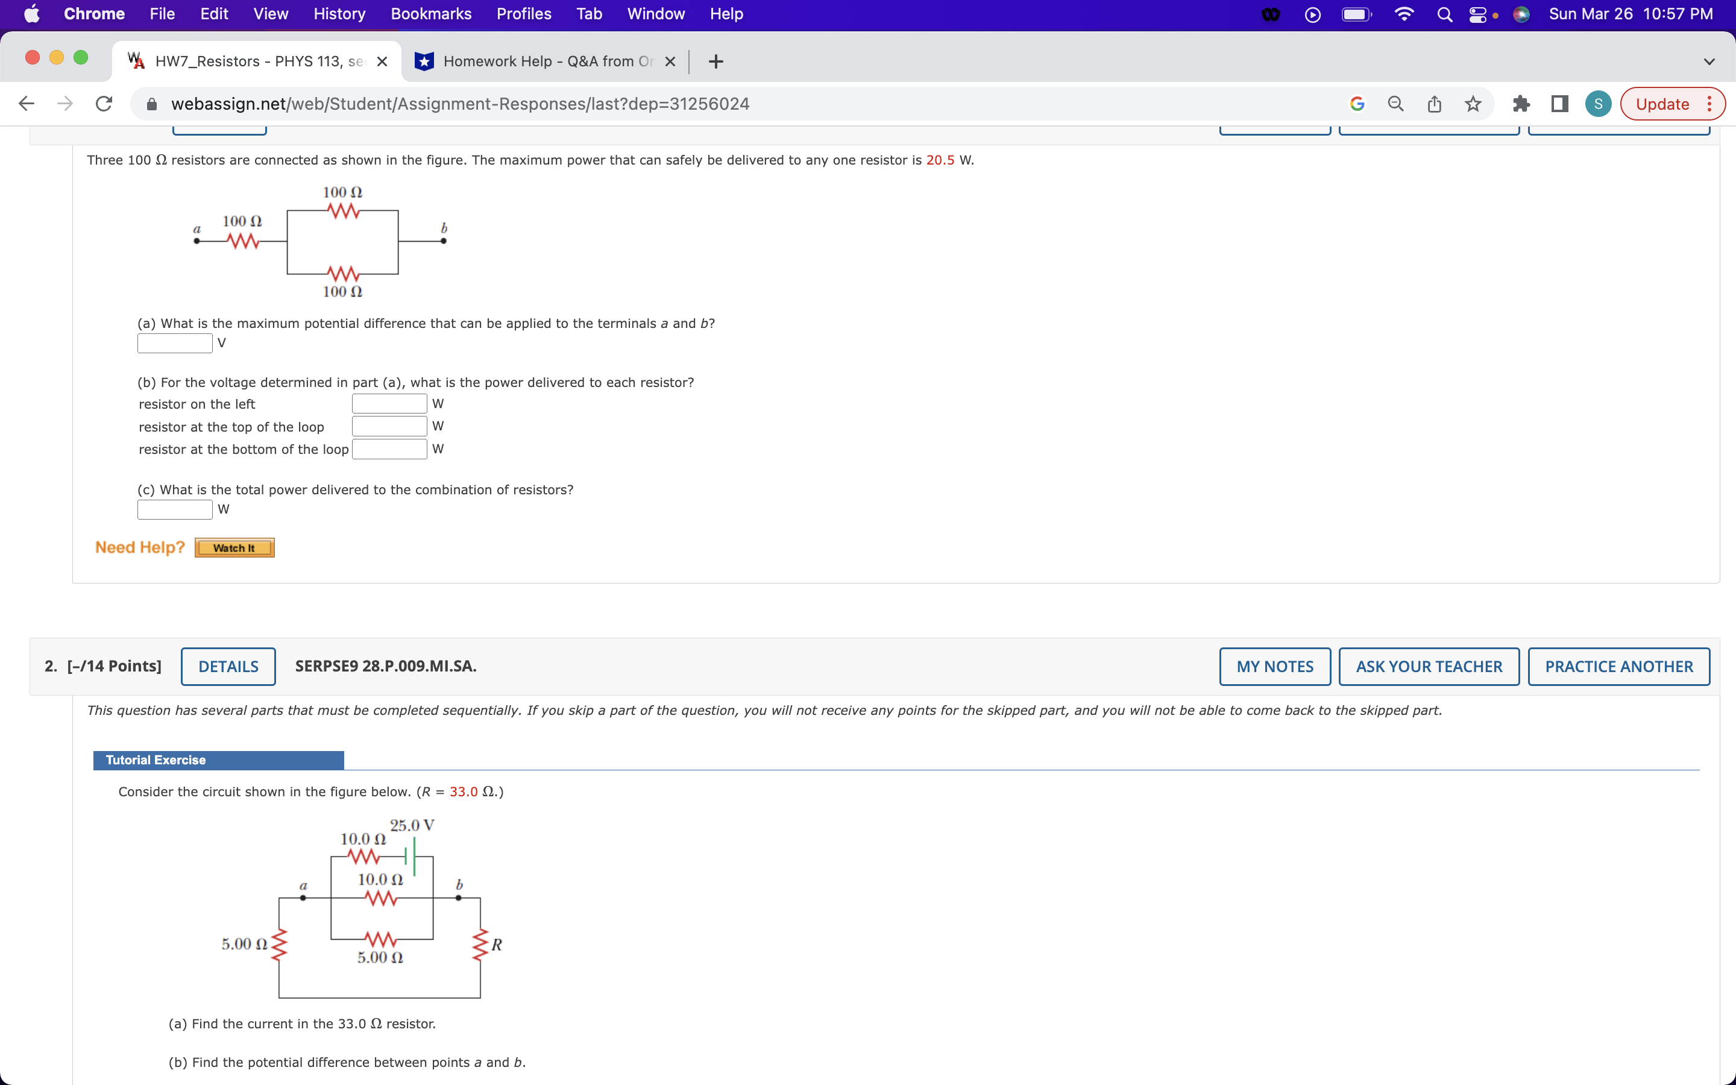This screenshot has width=1736, height=1085.
Task: Click the voltage answer input field for part (a)
Action: pyautogui.click(x=174, y=343)
